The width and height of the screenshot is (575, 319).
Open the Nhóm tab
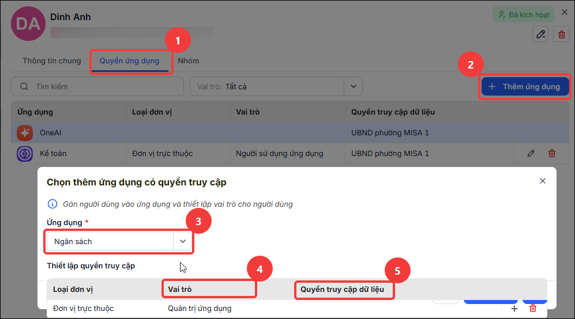189,61
